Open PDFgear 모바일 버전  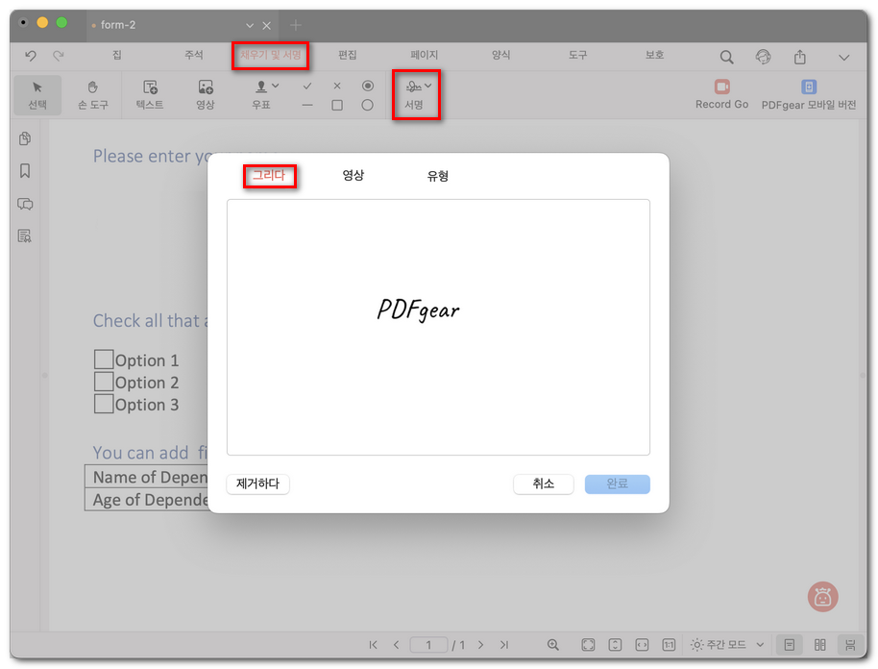point(809,94)
